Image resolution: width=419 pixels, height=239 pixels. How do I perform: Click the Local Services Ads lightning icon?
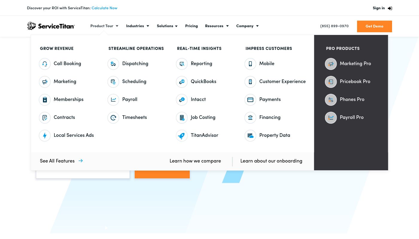(45, 136)
